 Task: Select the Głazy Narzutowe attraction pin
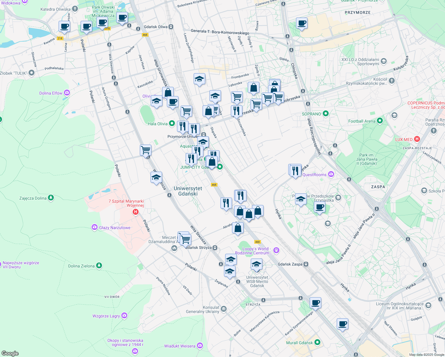point(95,227)
